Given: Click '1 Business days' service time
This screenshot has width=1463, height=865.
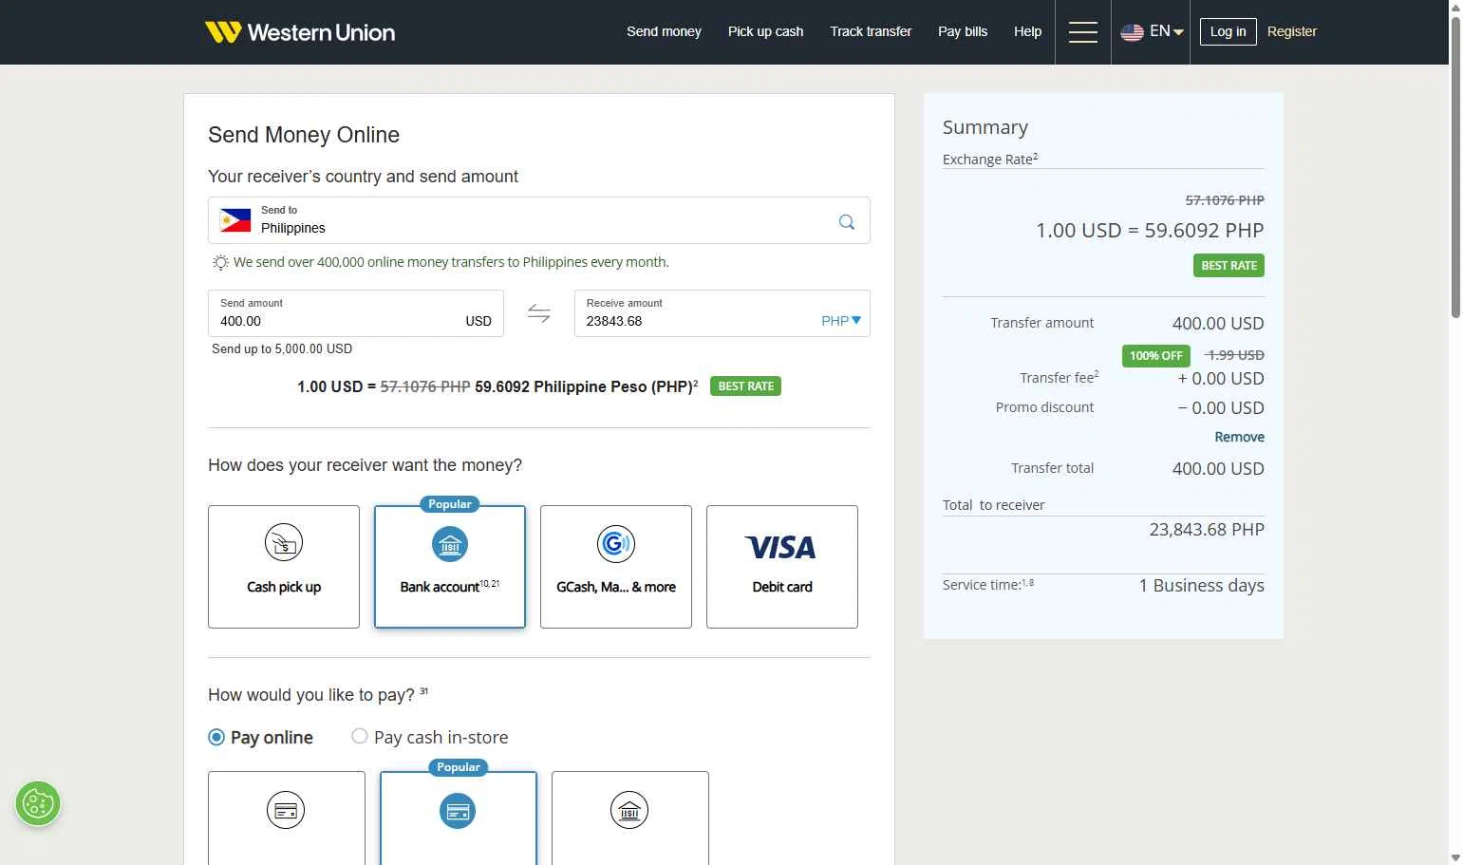Looking at the screenshot, I should [x=1201, y=585].
